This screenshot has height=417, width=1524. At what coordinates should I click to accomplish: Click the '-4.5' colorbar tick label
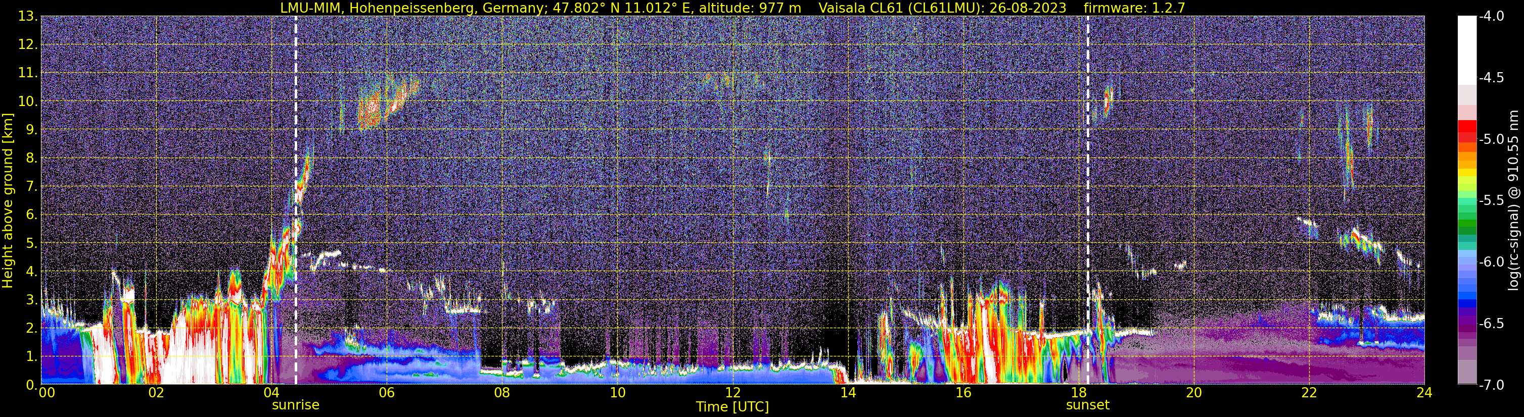click(x=1491, y=78)
